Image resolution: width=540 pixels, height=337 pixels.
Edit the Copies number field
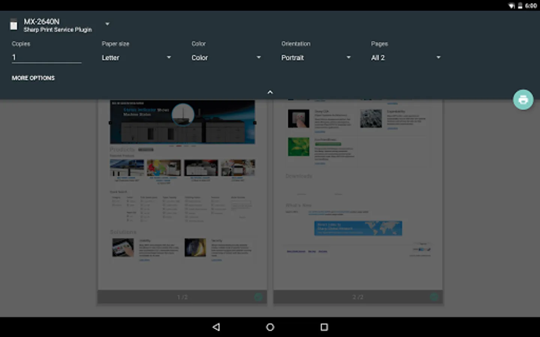(46, 57)
